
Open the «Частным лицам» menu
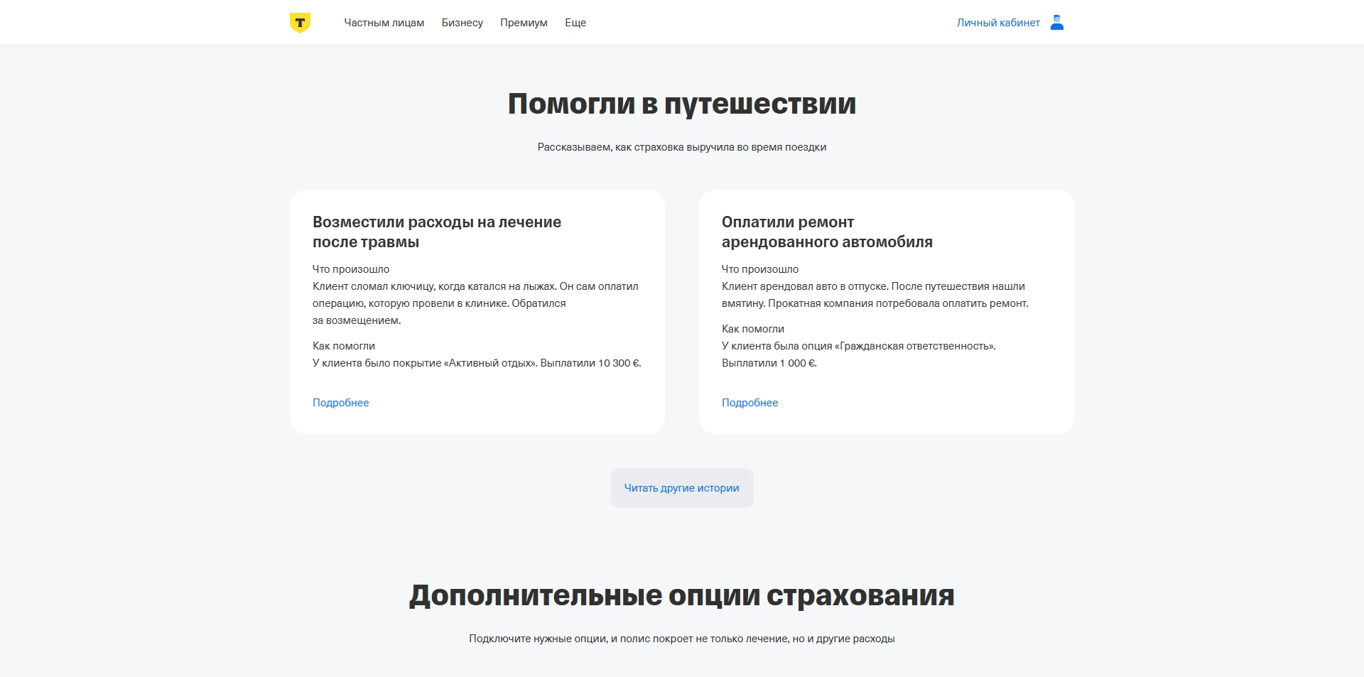384,23
